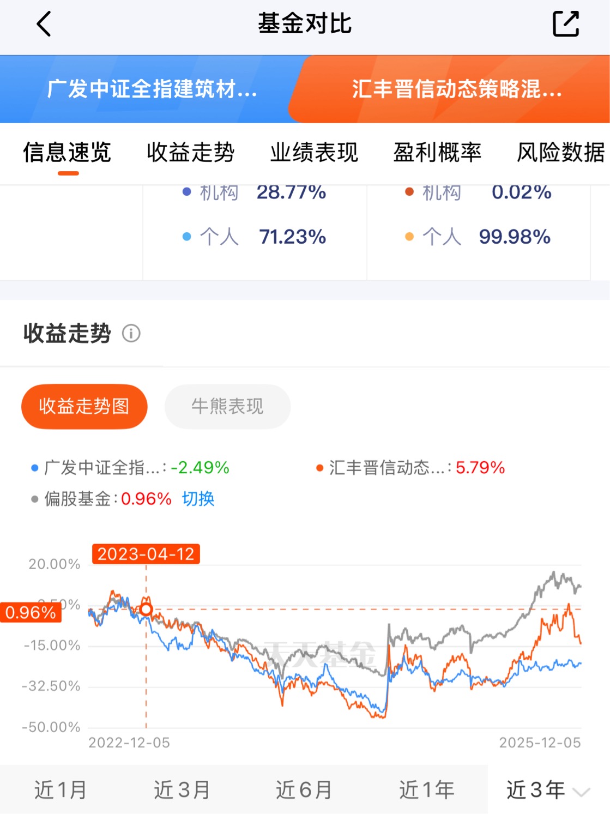
Task: Select the orange 汇丰晋信动态策略混 fund header
Action: (457, 89)
